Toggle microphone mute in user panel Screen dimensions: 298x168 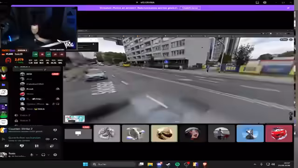pyautogui.click(x=32, y=155)
